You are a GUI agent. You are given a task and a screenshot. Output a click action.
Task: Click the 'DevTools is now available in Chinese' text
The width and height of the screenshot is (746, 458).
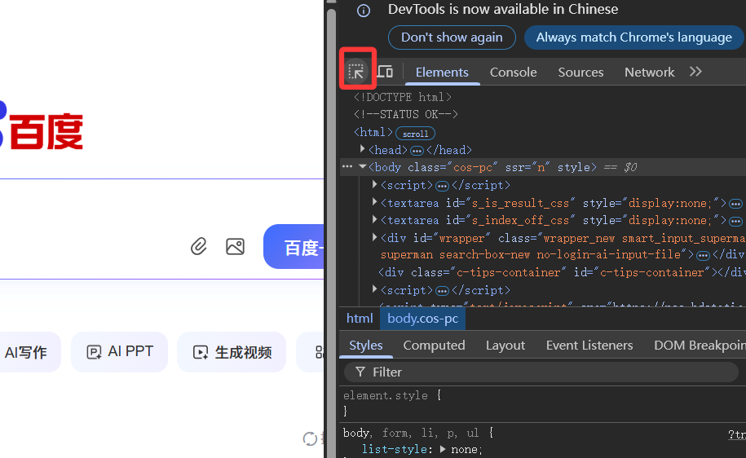coord(503,9)
